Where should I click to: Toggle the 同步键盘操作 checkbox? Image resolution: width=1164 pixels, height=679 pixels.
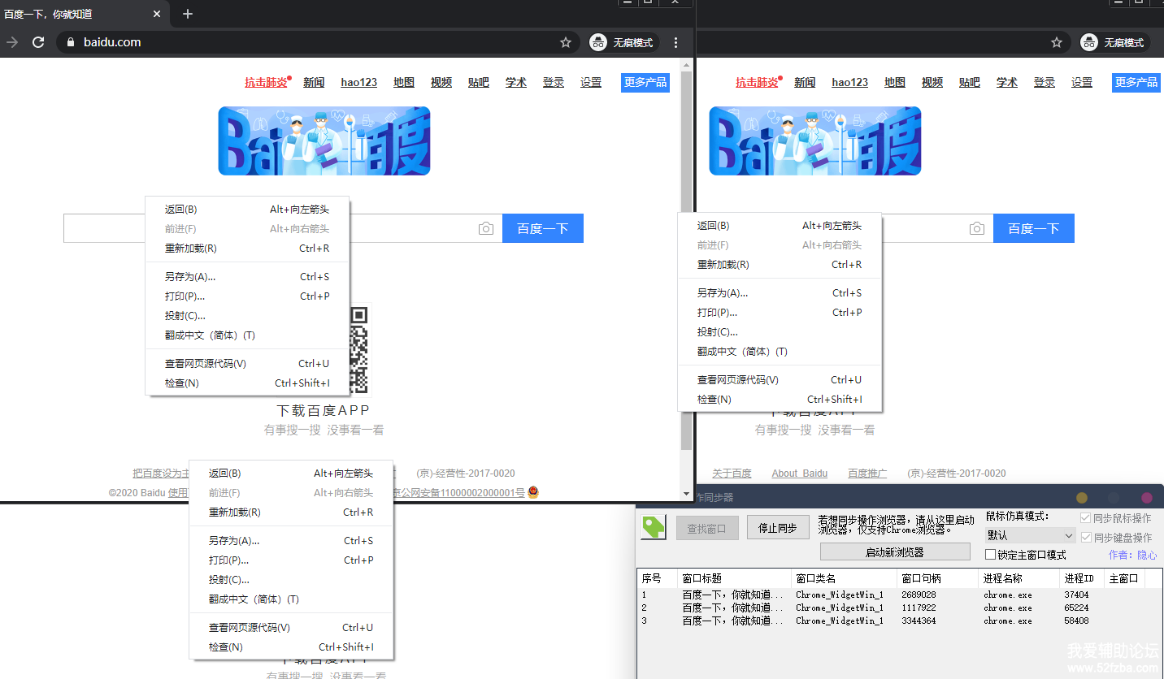click(x=1086, y=537)
